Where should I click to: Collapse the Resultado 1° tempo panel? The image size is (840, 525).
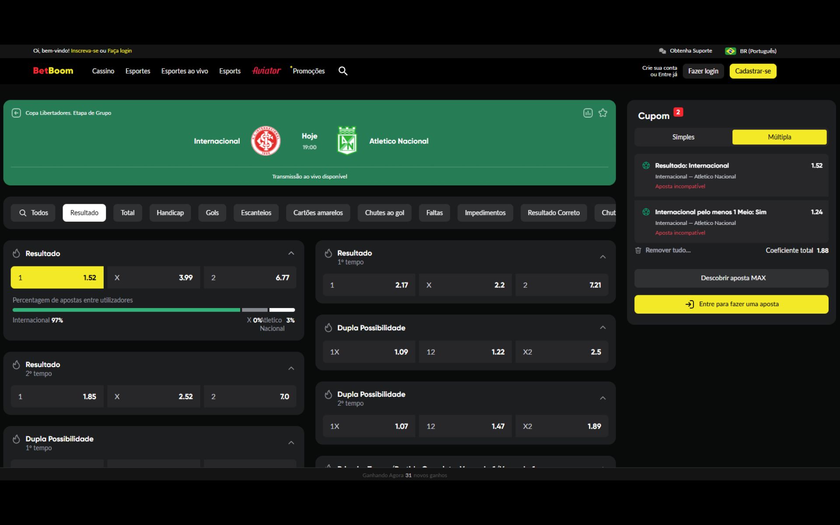pyautogui.click(x=603, y=256)
